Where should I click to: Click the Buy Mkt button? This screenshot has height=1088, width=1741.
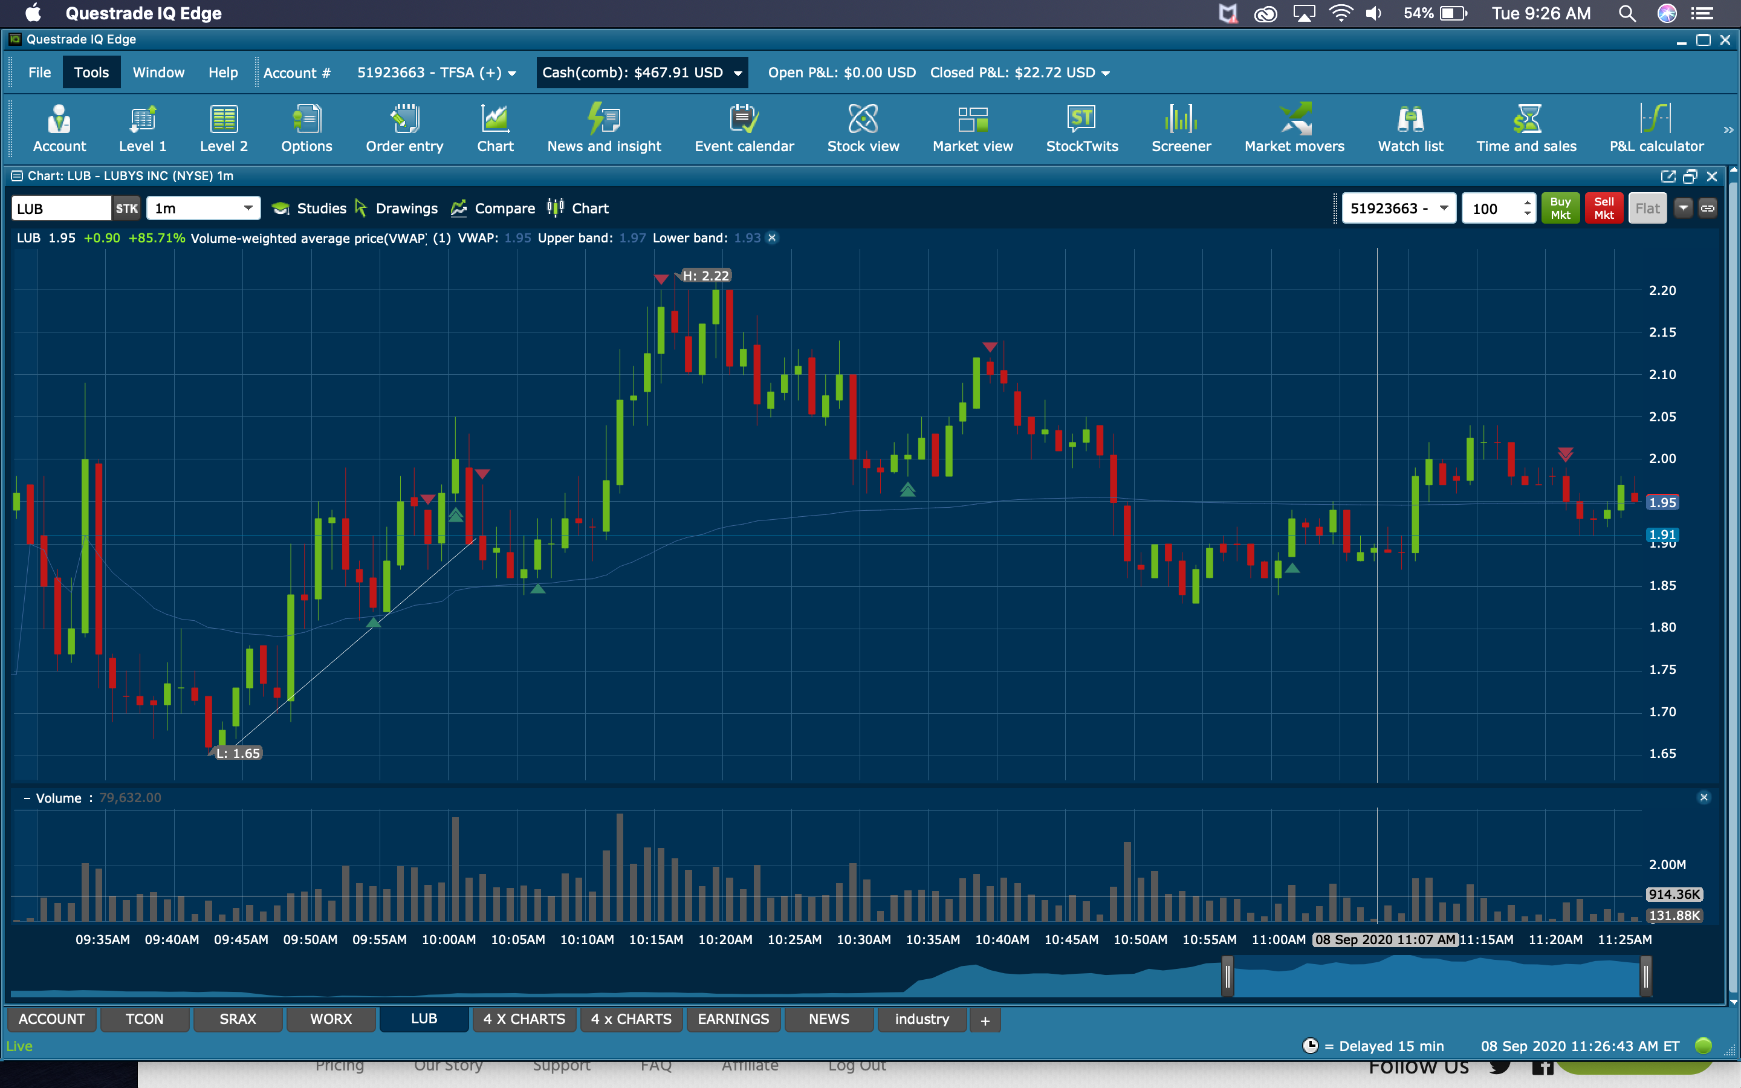(1560, 209)
